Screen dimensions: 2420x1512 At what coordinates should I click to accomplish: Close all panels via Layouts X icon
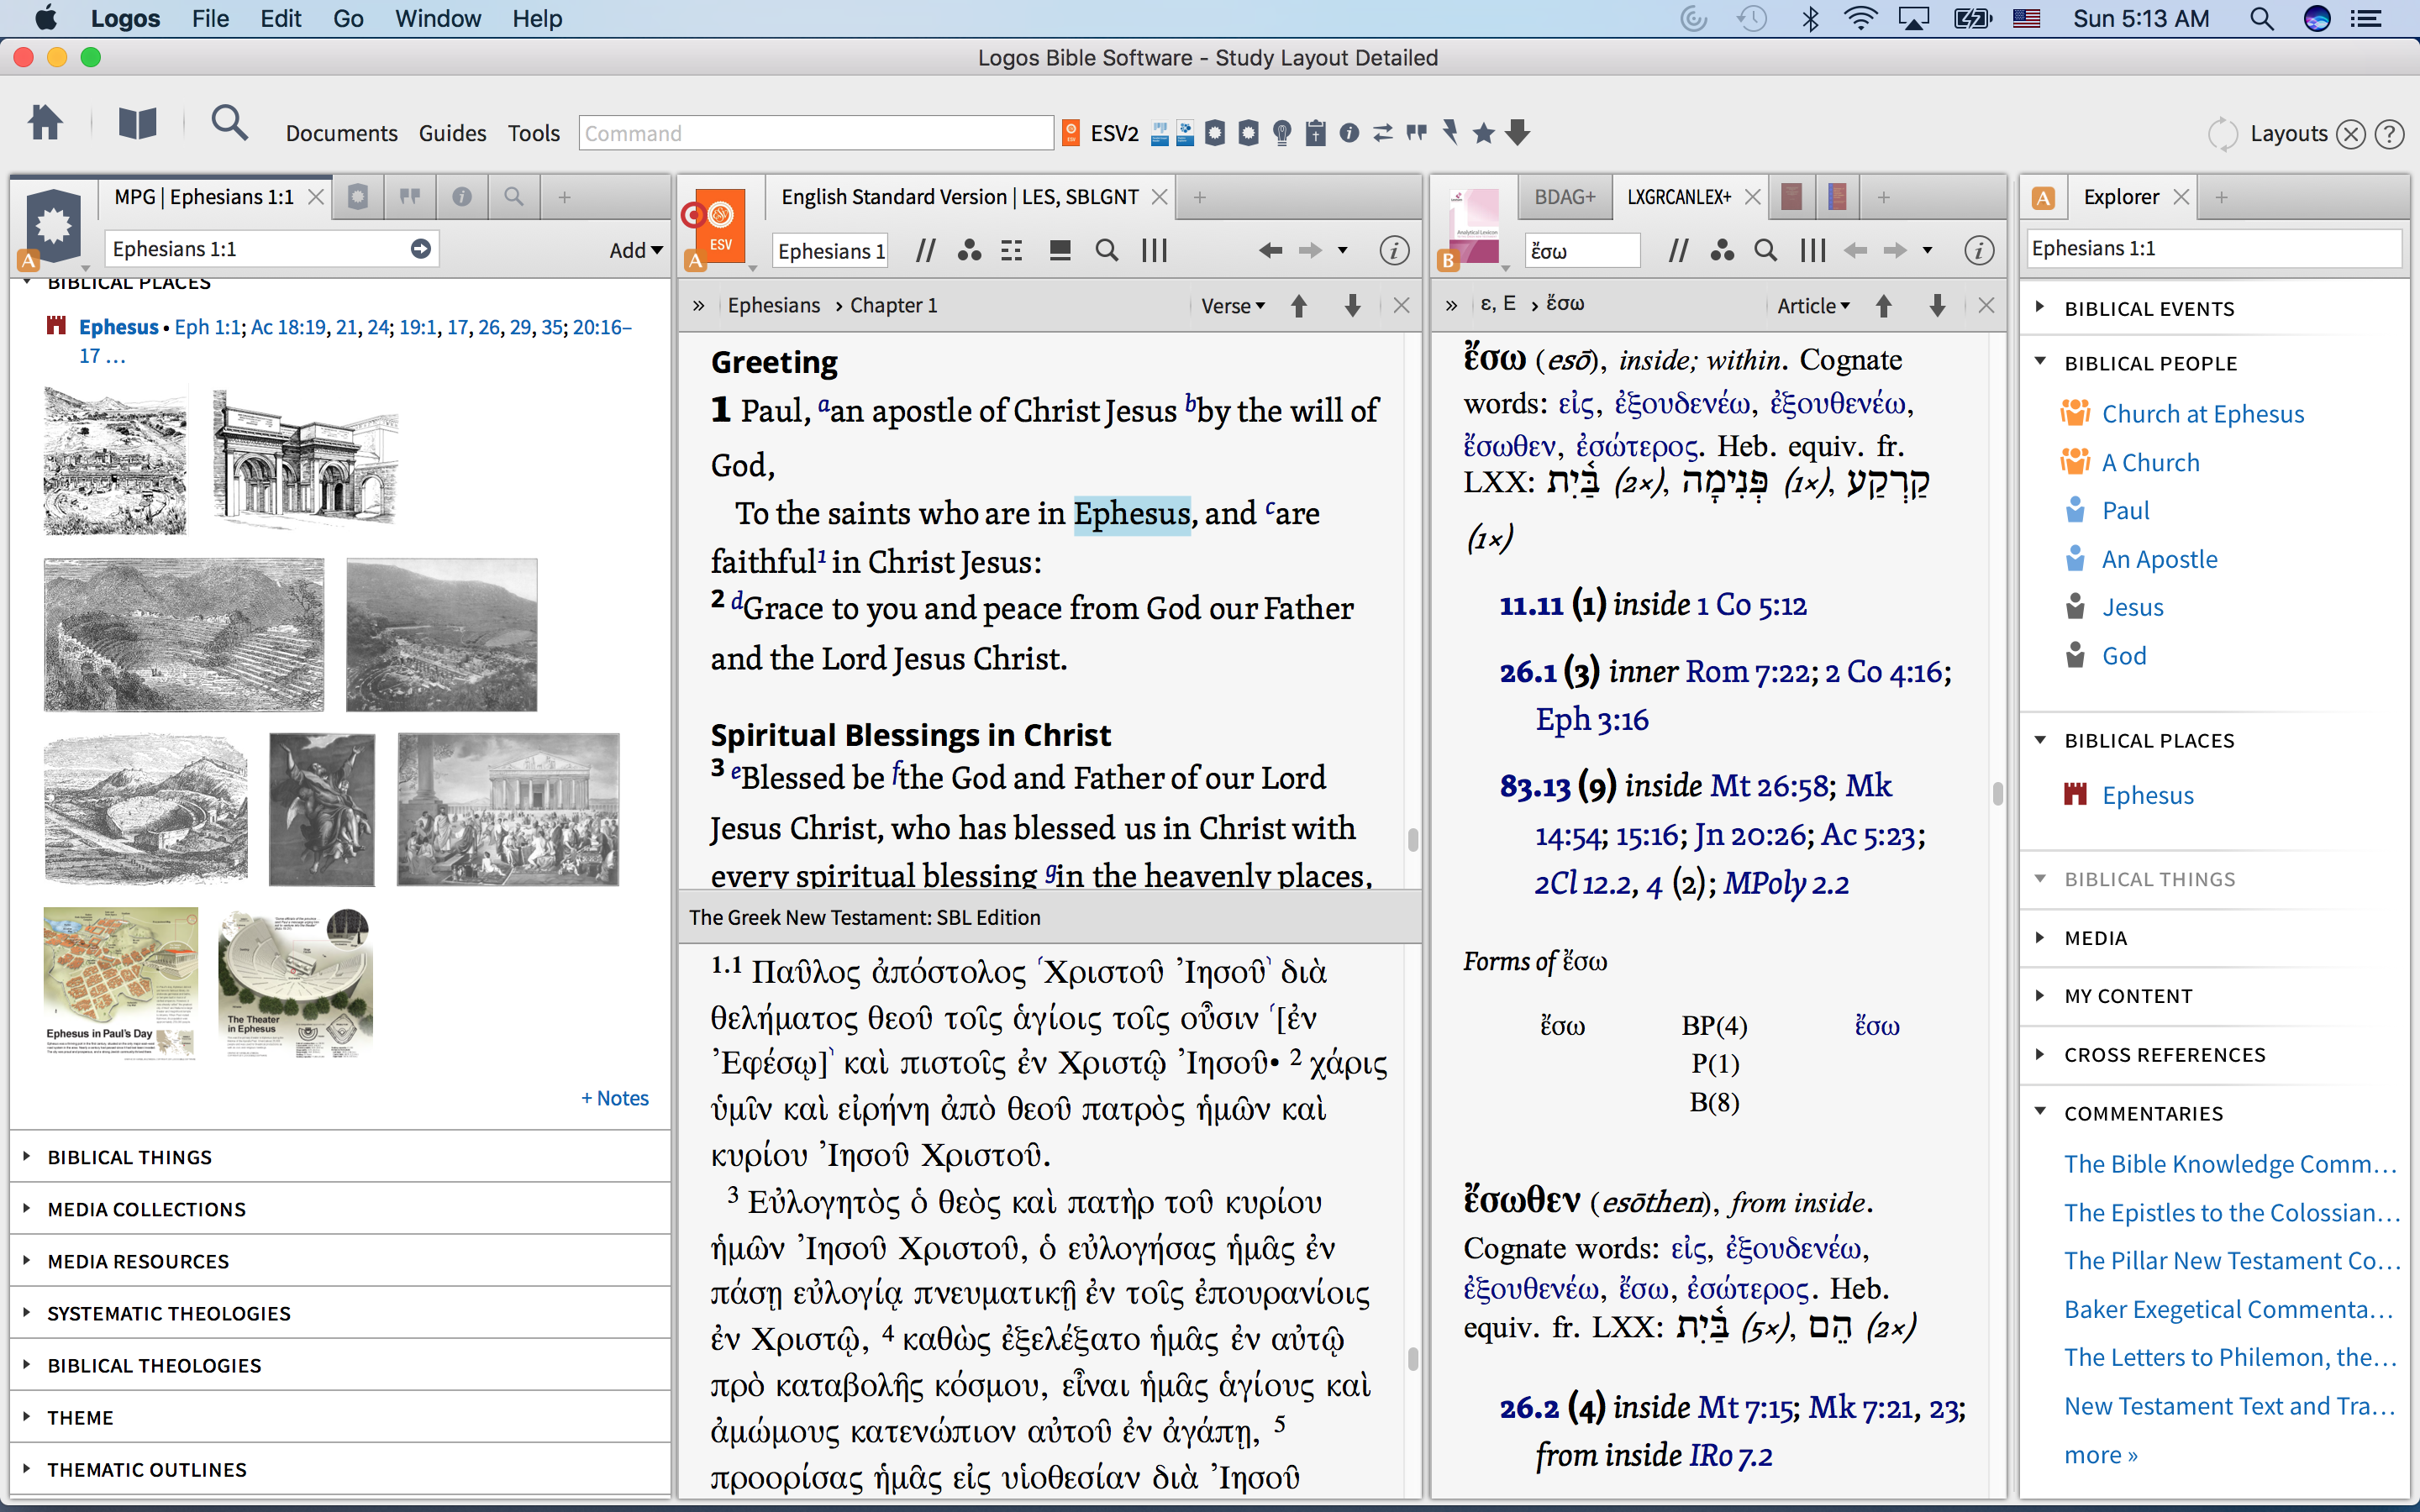click(2351, 134)
